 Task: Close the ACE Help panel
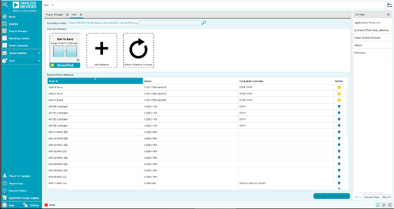(388, 15)
